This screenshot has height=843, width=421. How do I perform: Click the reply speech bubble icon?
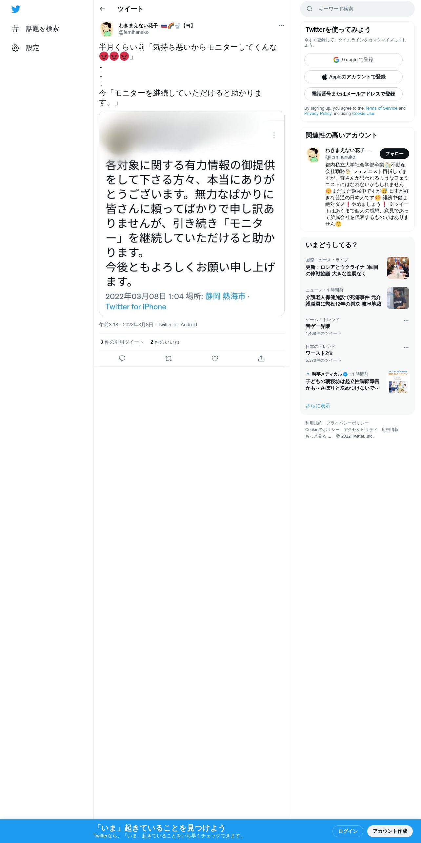click(122, 358)
